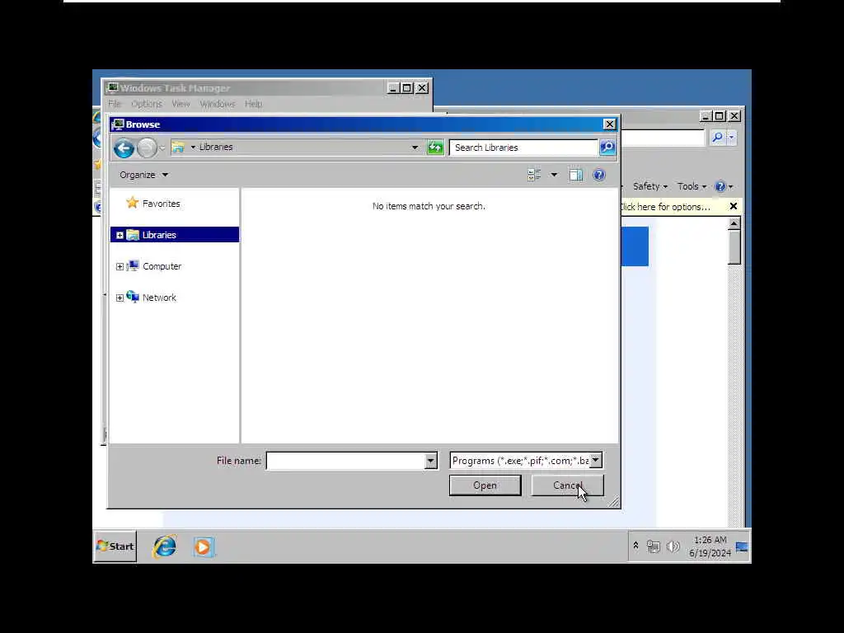Screen dimensions: 844x633
Task: Click the green Refresh button in address bar
Action: tap(435, 148)
